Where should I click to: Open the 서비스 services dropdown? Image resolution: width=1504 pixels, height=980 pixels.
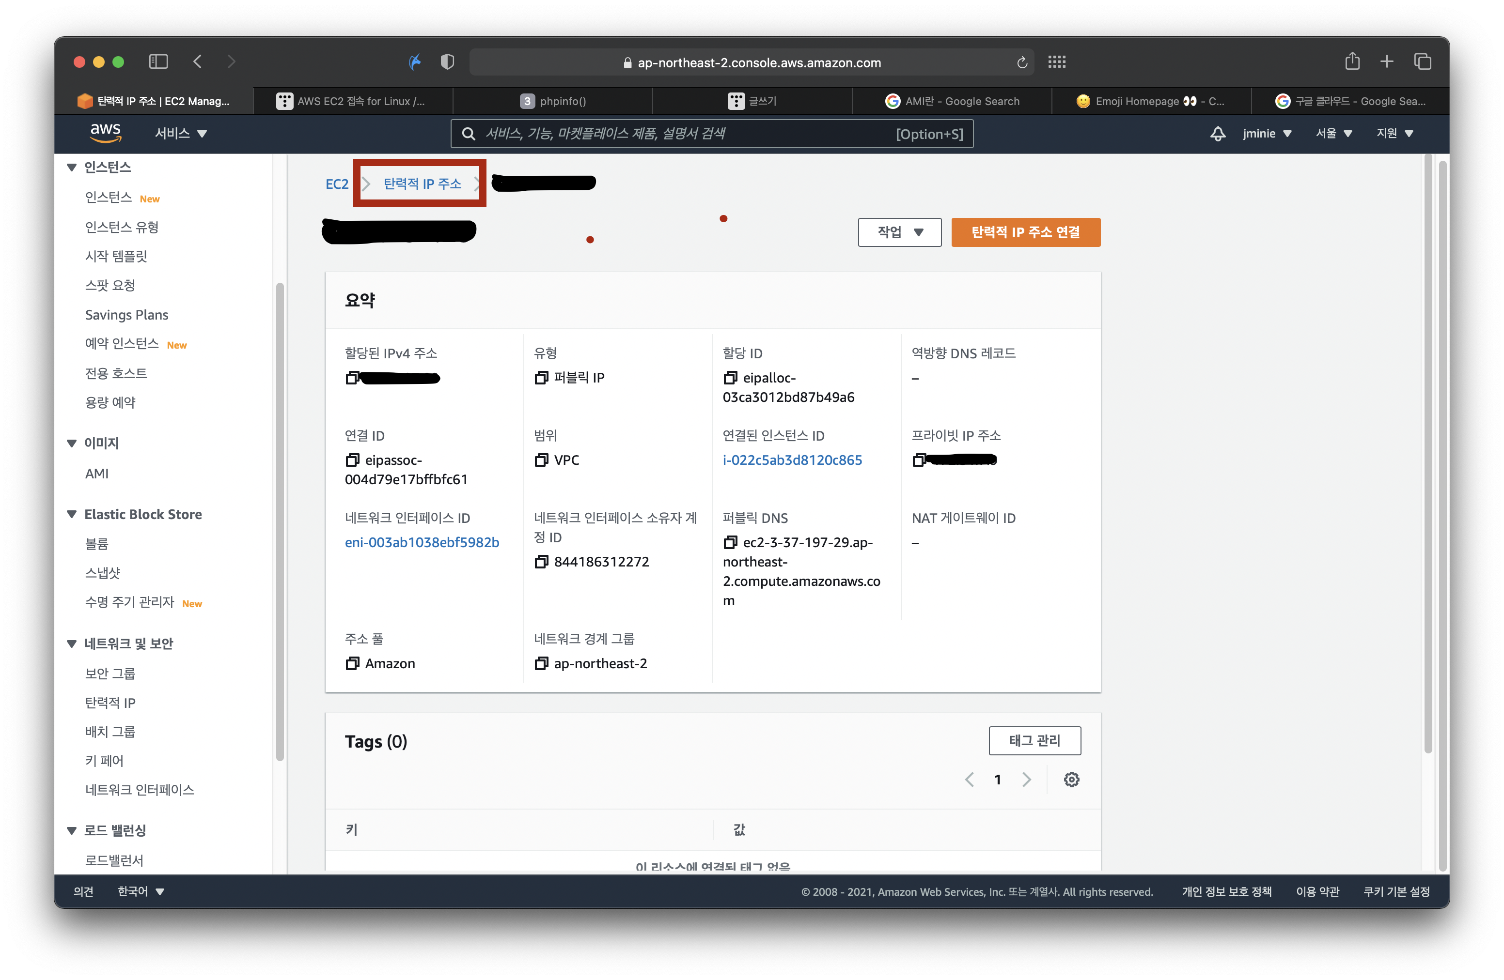pyautogui.click(x=181, y=133)
